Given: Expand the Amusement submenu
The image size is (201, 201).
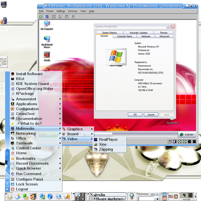Looking at the screenshot, I should click(36, 99).
